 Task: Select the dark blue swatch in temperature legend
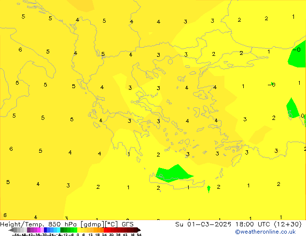pyautogui.click(x=45, y=230)
